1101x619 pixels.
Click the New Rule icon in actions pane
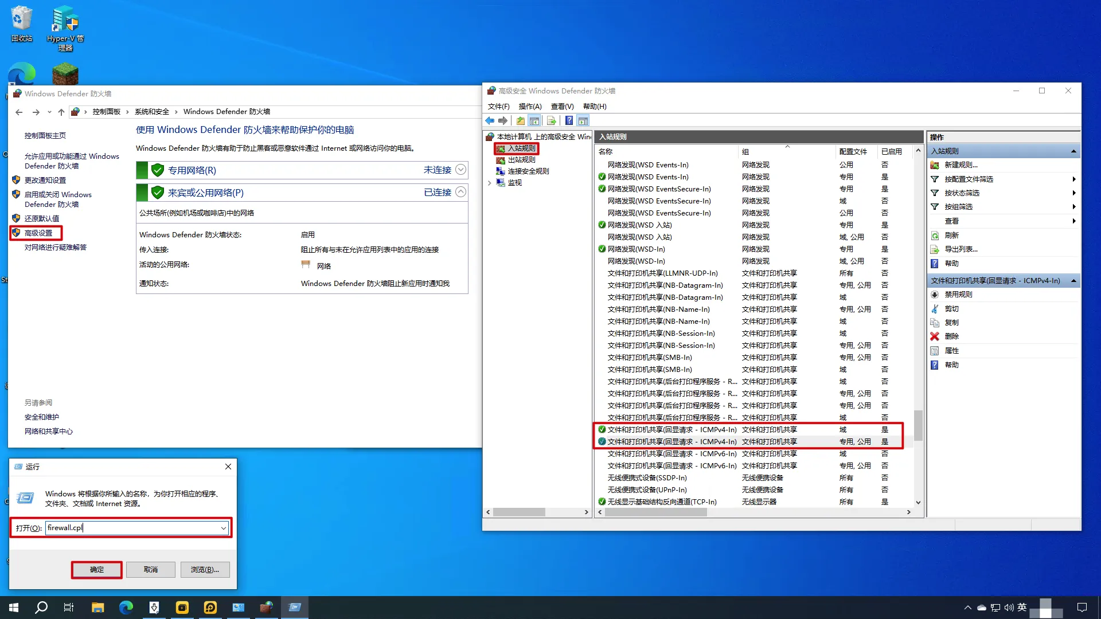[x=935, y=165]
